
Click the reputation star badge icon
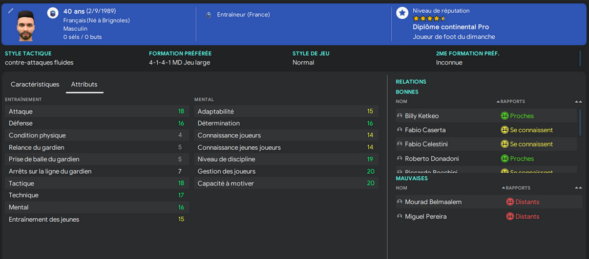click(403, 13)
